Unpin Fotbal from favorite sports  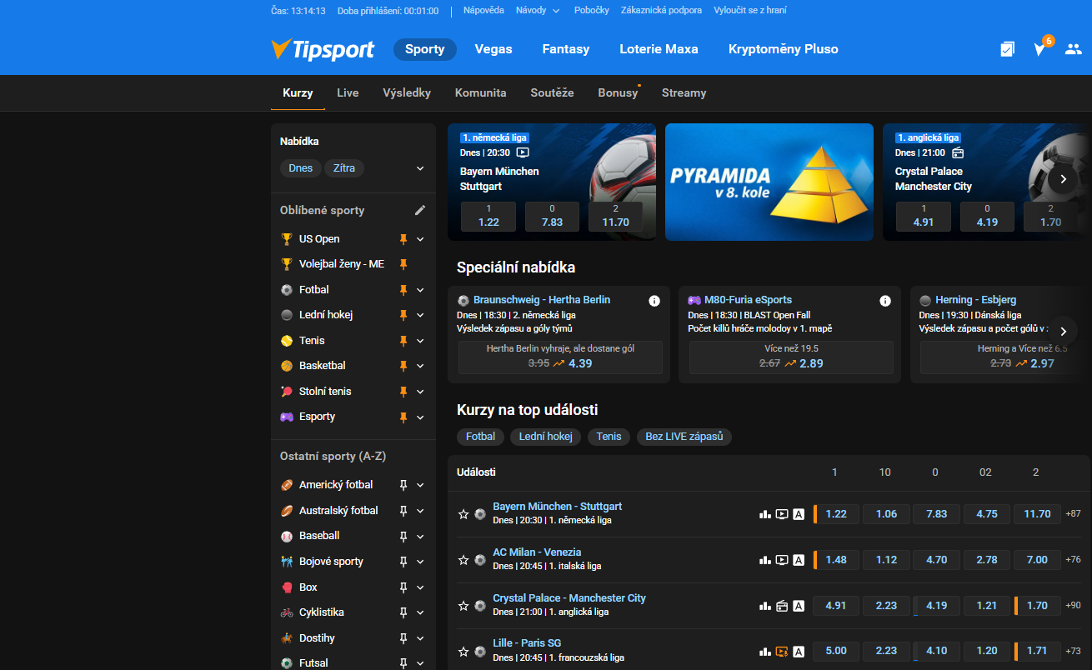tap(403, 290)
